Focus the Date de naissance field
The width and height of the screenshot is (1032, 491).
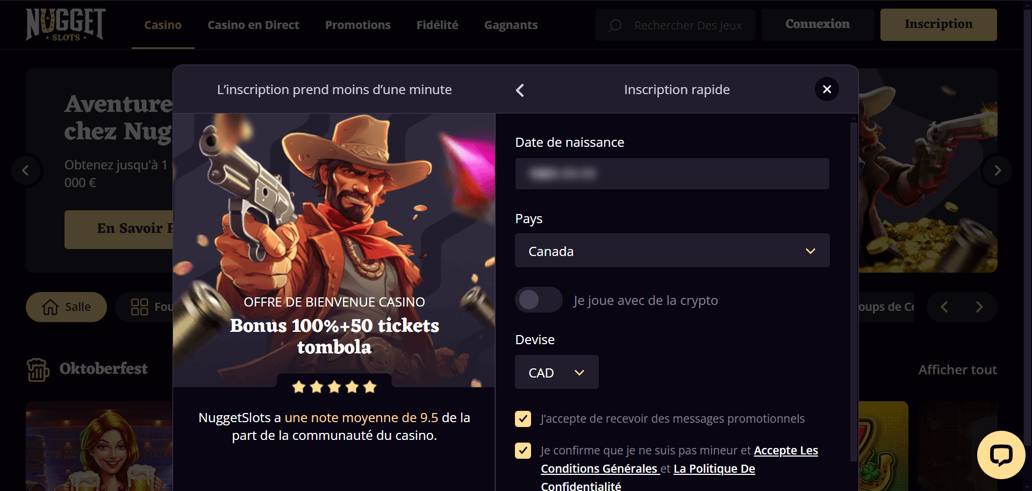coord(672,174)
